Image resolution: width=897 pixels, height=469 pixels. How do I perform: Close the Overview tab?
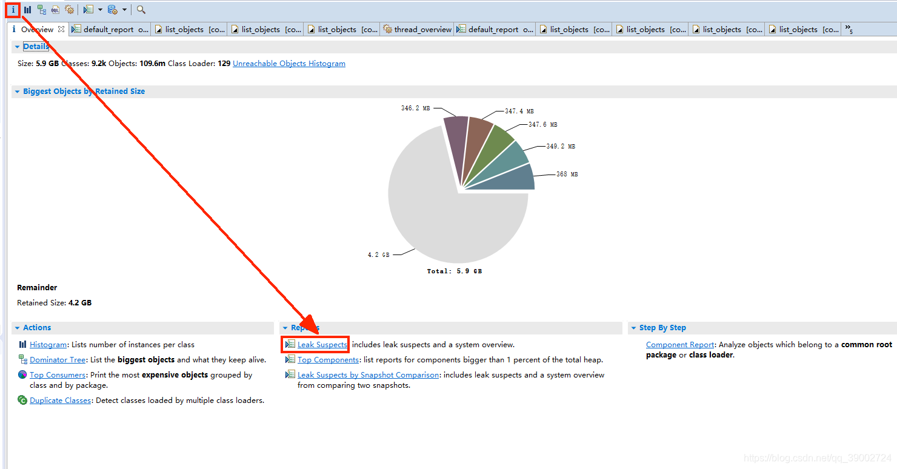(x=61, y=29)
